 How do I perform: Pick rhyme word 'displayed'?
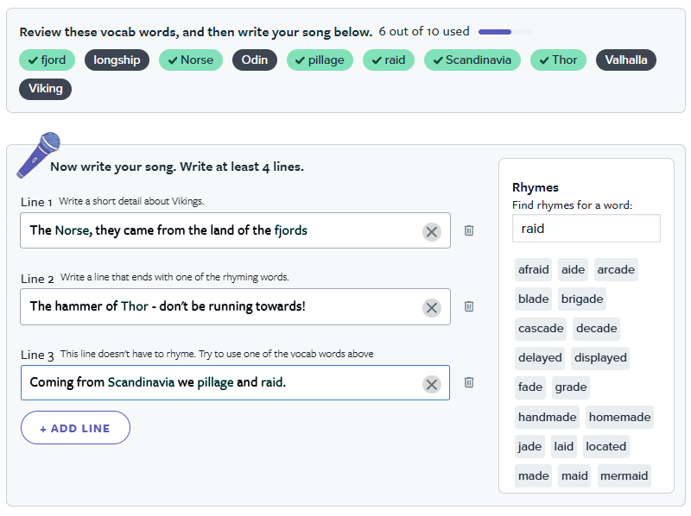(600, 358)
